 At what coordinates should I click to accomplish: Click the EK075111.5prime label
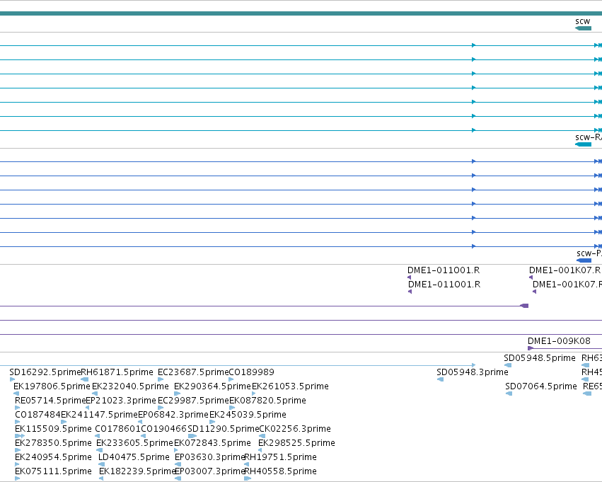(53, 471)
